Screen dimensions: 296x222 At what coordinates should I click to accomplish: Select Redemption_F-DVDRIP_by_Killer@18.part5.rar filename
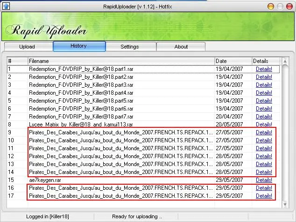click(81, 101)
